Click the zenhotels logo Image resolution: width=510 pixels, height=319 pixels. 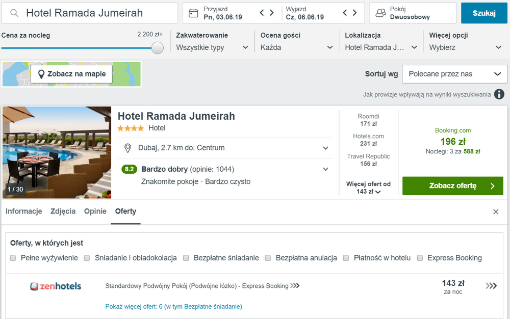pyautogui.click(x=56, y=286)
